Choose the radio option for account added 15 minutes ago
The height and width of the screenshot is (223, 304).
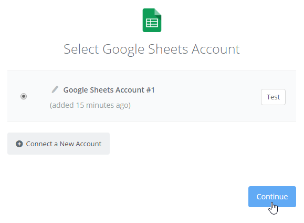[24, 96]
